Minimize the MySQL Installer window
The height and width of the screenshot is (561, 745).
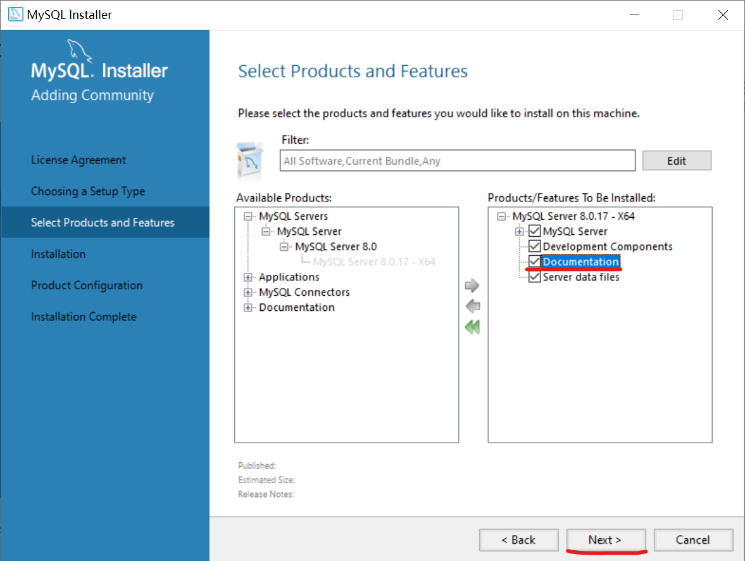[634, 15]
